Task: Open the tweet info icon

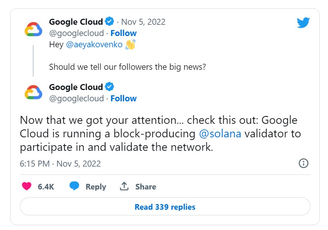Action: pyautogui.click(x=303, y=163)
